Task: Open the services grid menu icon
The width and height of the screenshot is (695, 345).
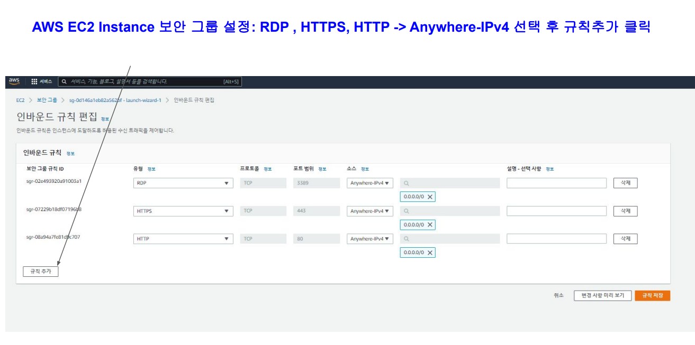Action: pos(34,81)
